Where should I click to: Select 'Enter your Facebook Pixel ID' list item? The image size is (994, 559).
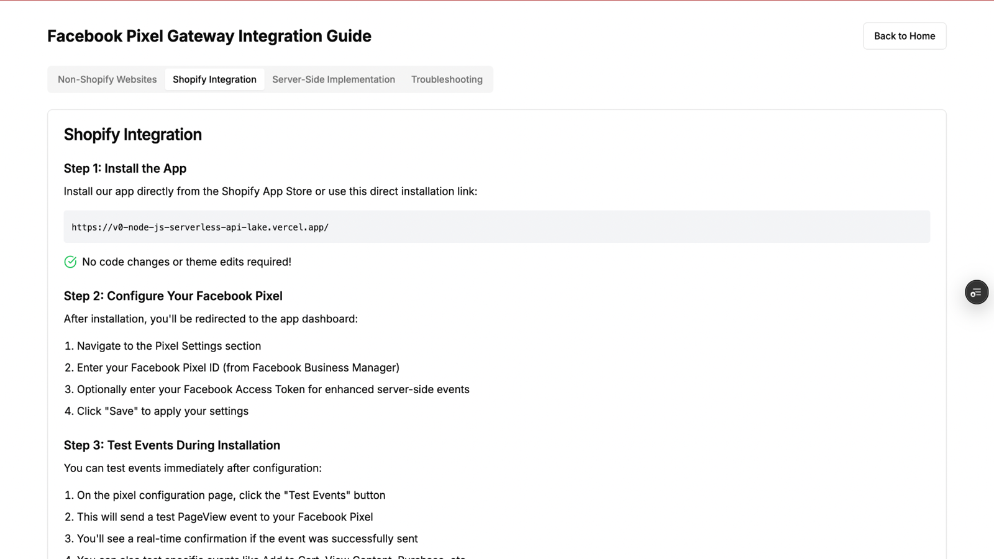(231, 367)
